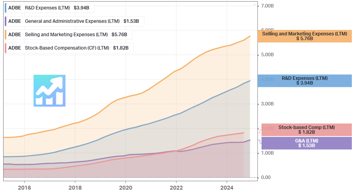Click the 2022 x-axis label
The height and width of the screenshot is (192, 355).
(176, 188)
